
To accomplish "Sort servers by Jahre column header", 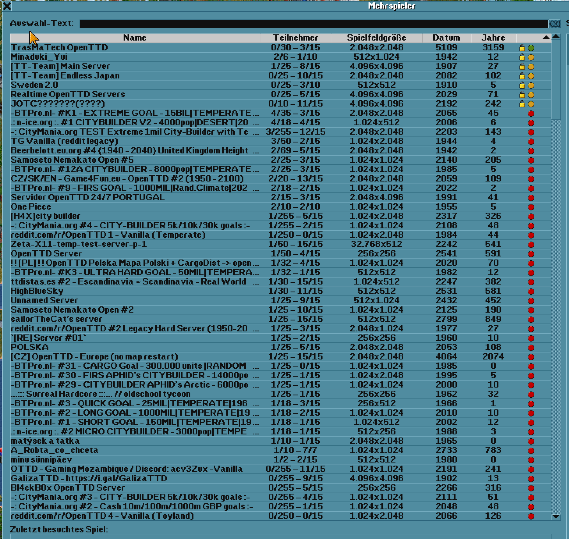I will [493, 38].
